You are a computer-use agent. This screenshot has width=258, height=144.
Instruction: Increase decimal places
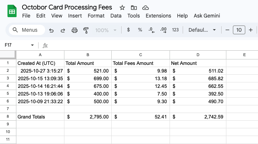click(x=163, y=30)
